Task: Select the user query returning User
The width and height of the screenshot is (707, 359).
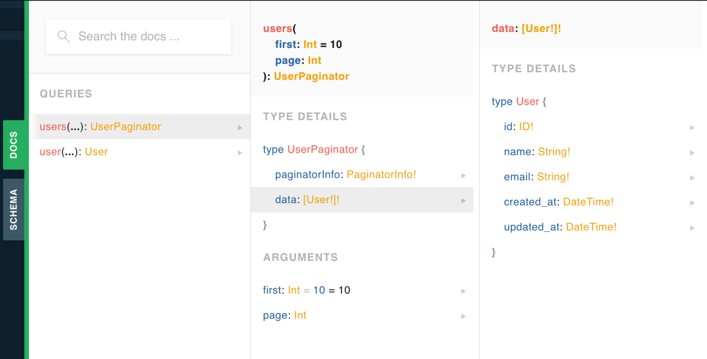Action: [73, 152]
